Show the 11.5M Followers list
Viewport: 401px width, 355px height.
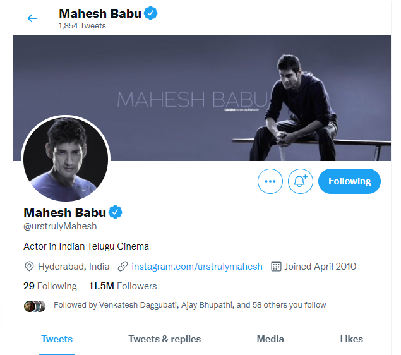(x=123, y=286)
